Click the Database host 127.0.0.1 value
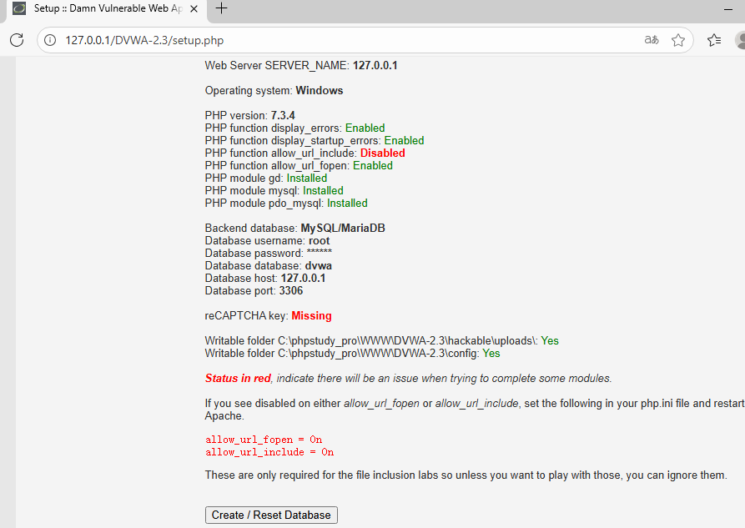Image resolution: width=745 pixels, height=528 pixels. pyautogui.click(x=303, y=278)
